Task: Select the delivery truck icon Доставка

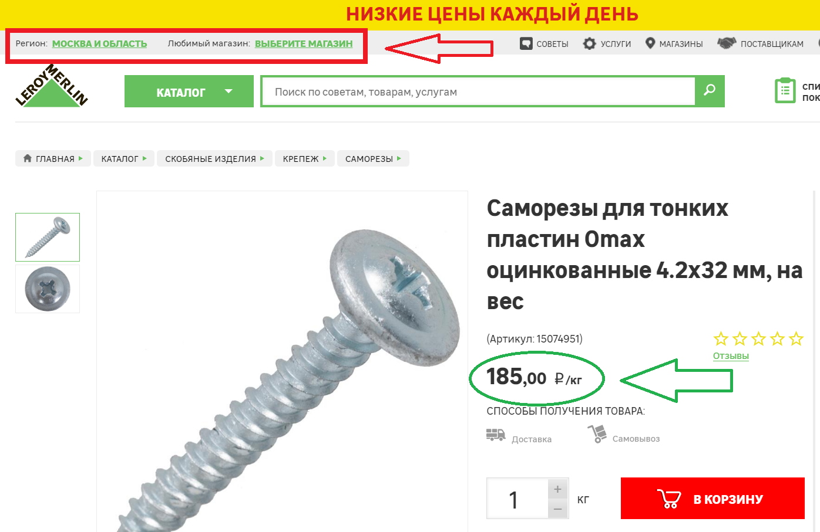Action: (x=496, y=435)
